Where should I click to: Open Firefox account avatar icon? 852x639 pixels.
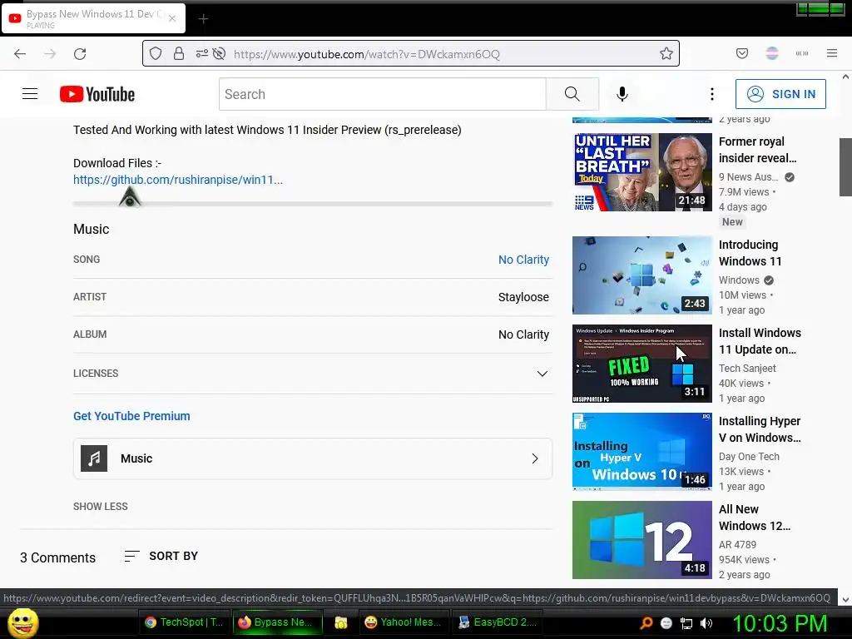772,53
